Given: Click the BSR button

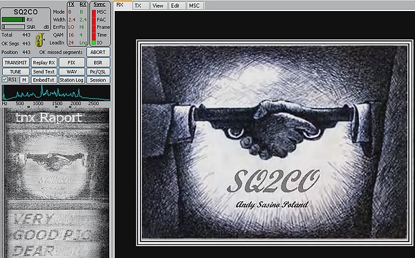Looking at the screenshot, I should pos(98,62).
